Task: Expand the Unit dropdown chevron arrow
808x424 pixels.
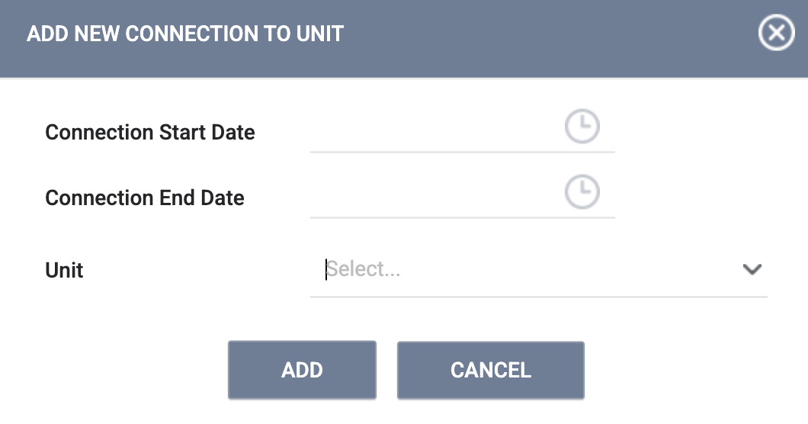Action: (x=752, y=269)
